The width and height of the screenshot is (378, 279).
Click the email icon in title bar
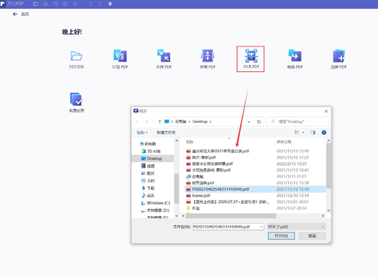pos(55,4)
